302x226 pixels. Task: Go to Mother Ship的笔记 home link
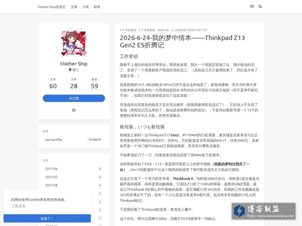click(x=52, y=7)
